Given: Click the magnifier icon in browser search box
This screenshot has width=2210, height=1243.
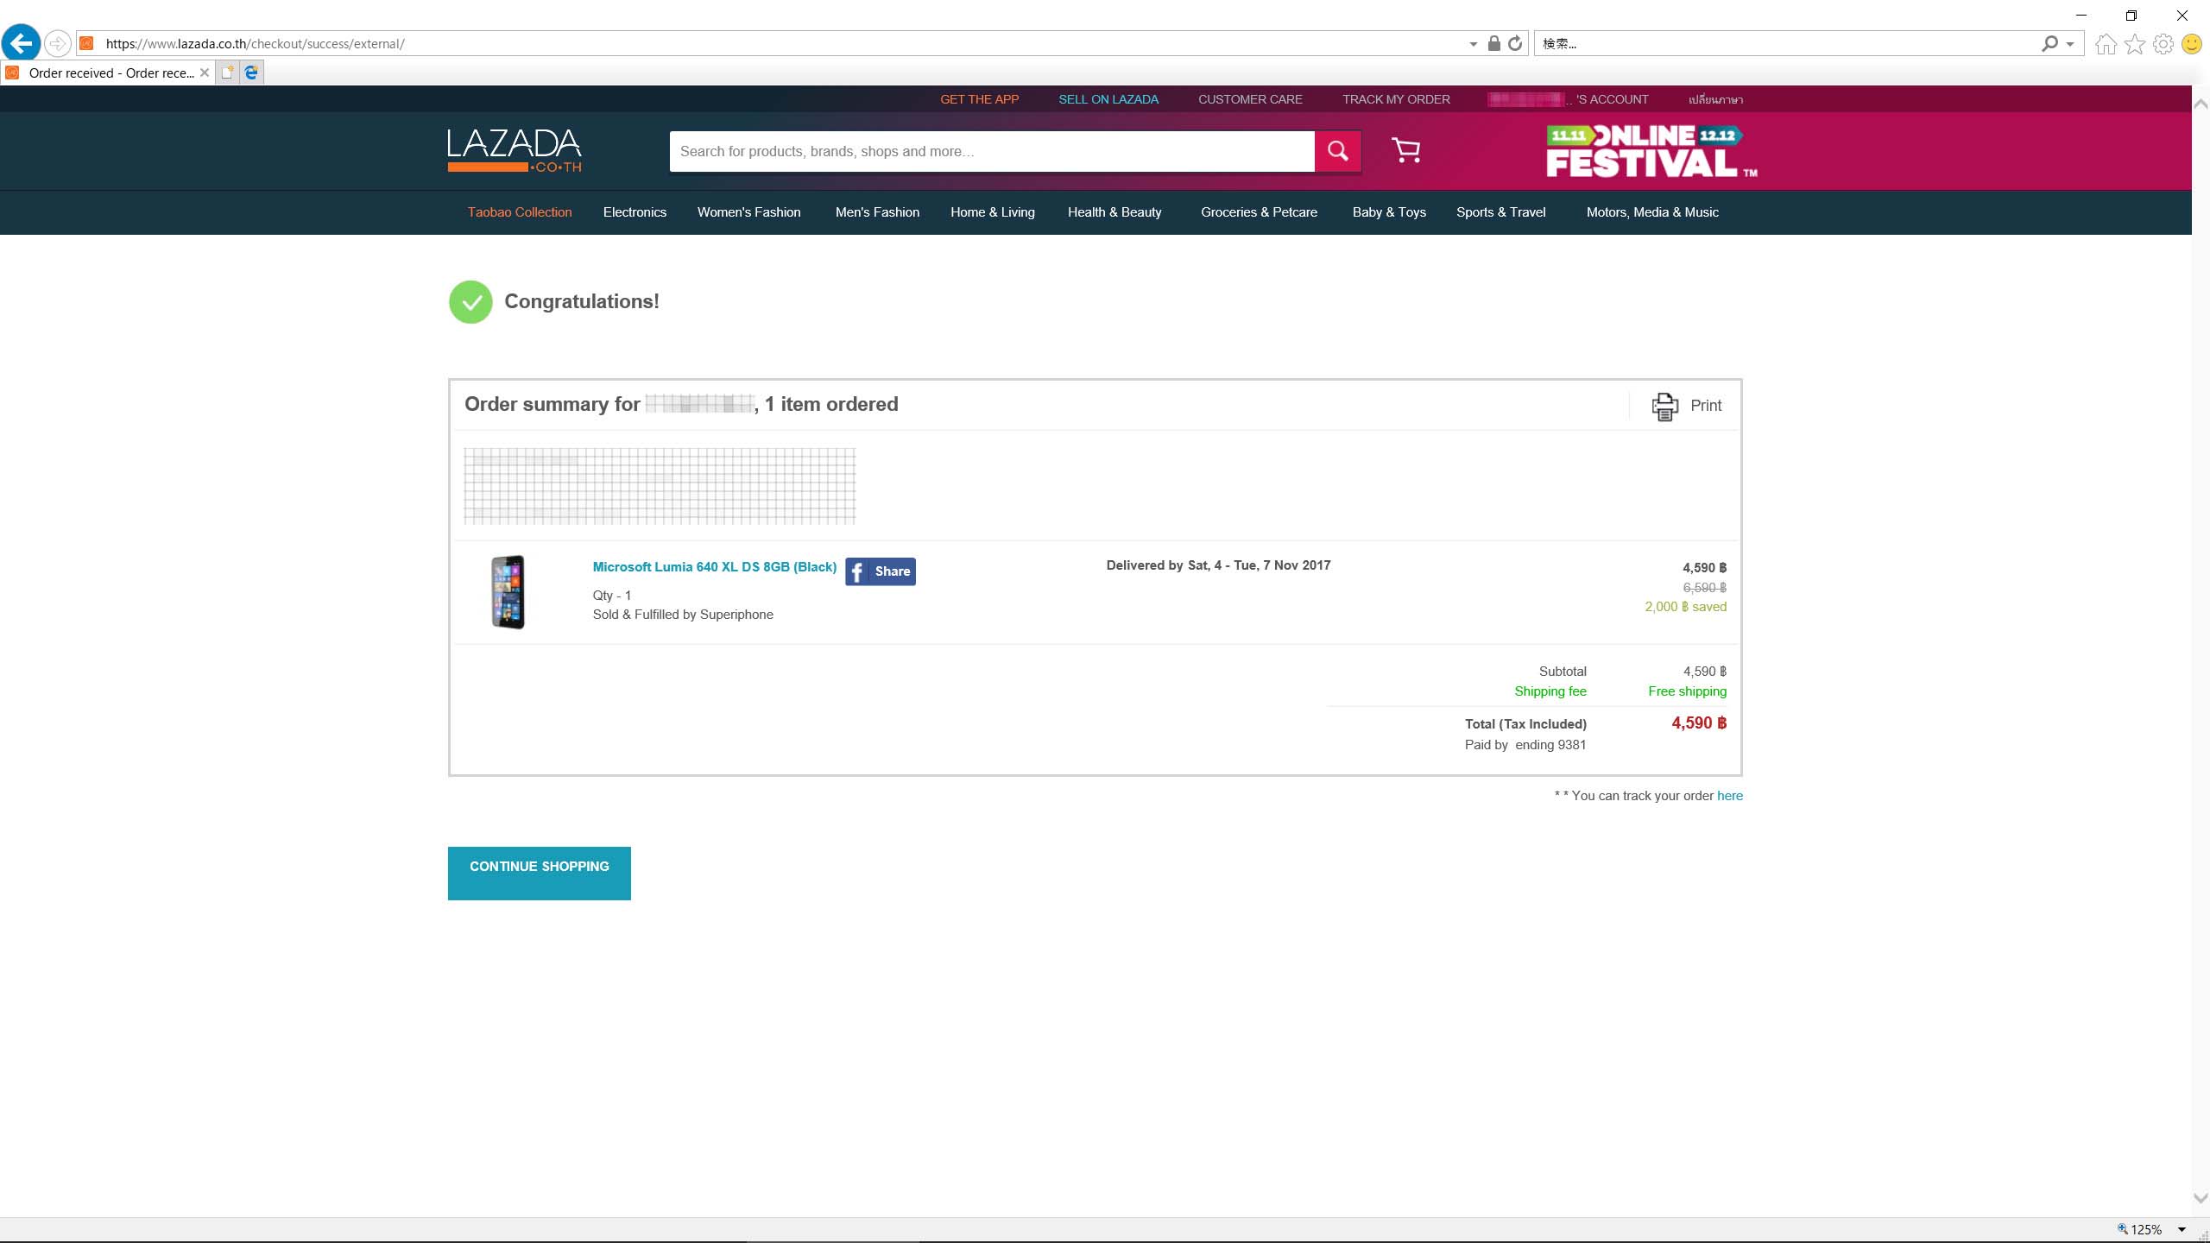Looking at the screenshot, I should coord(2049,44).
